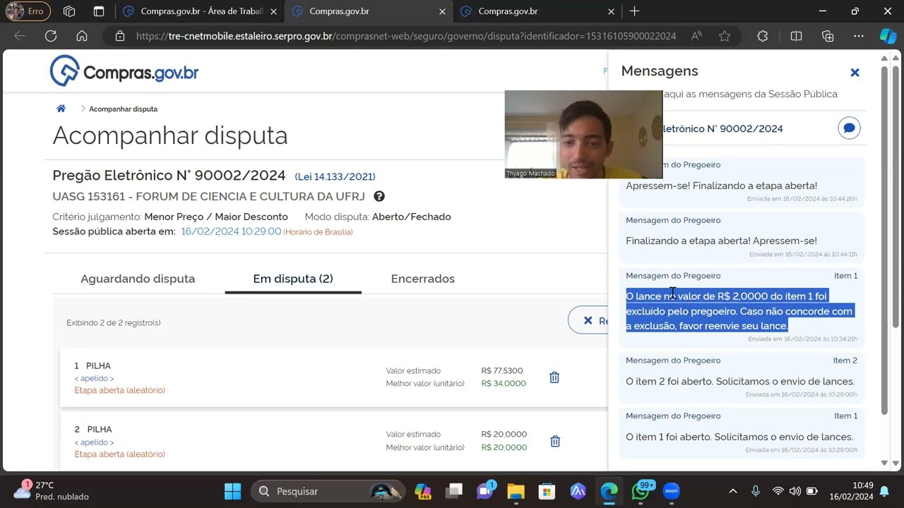Select the Em disputa (2) tab
The width and height of the screenshot is (904, 508).
click(x=293, y=279)
